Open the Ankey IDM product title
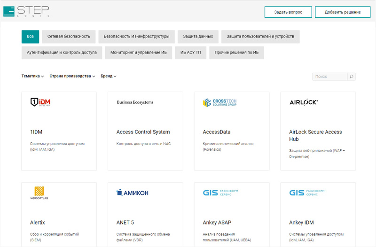Viewport: 376px width, 247px height. [x=301, y=223]
